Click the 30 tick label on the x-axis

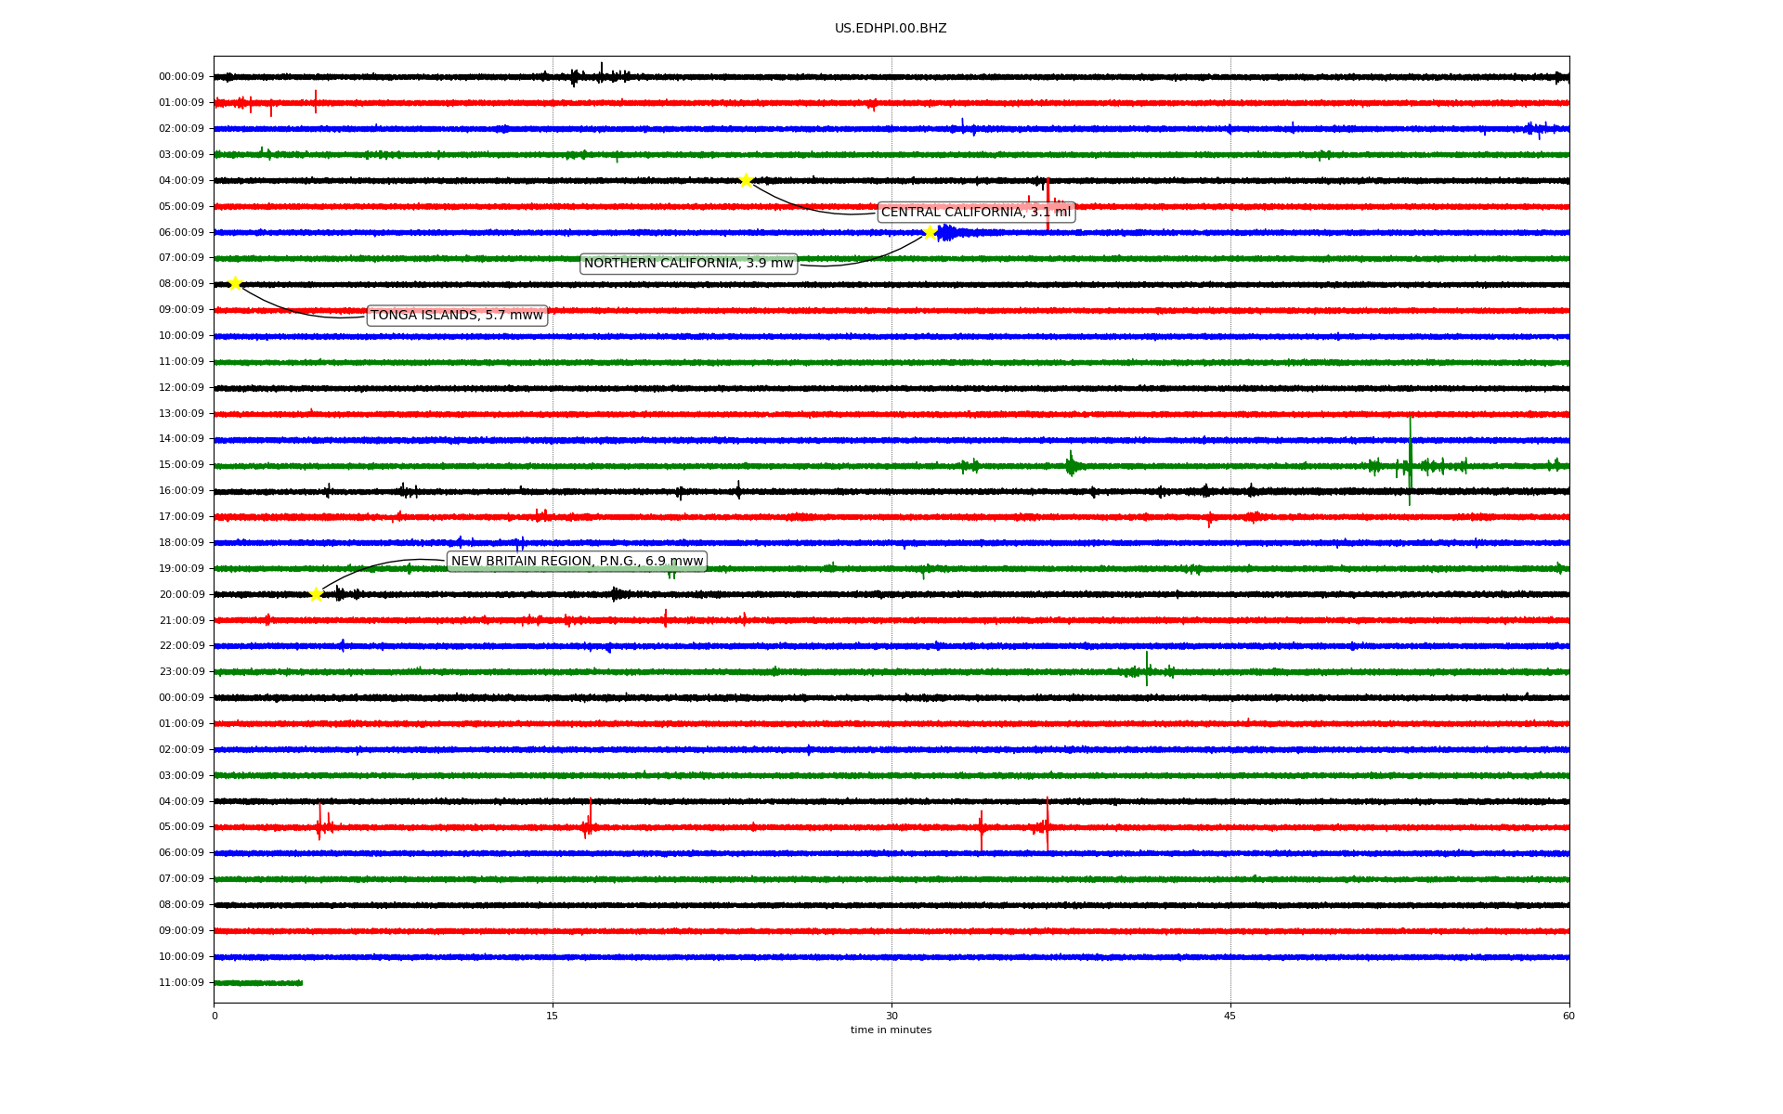(x=891, y=1016)
